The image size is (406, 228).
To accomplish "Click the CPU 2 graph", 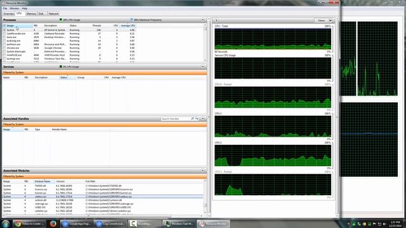I will click(x=273, y=155).
